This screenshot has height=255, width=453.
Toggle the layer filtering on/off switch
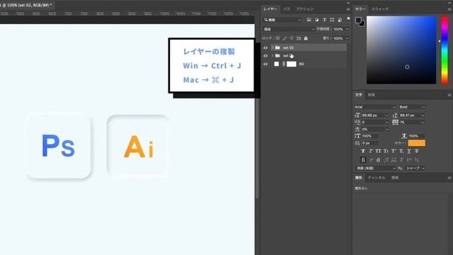click(x=348, y=19)
